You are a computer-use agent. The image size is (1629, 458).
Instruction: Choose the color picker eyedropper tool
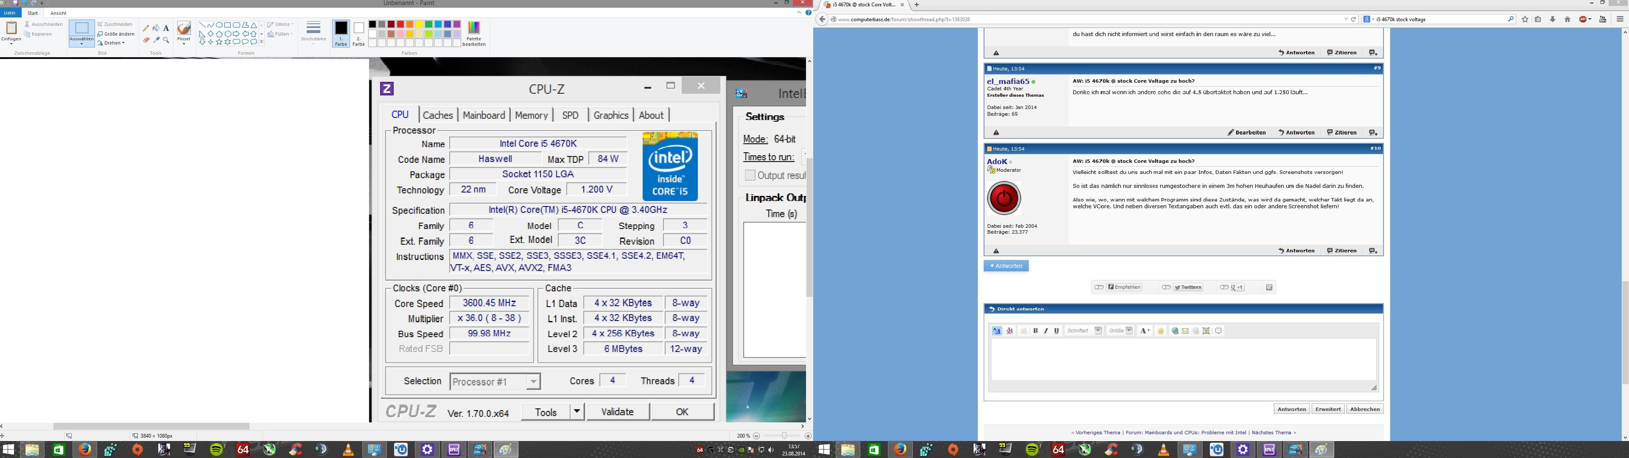pyautogui.click(x=156, y=40)
